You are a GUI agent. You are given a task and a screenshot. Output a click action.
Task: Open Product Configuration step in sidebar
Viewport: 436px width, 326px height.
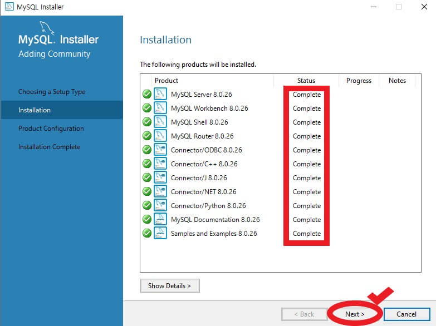click(51, 129)
